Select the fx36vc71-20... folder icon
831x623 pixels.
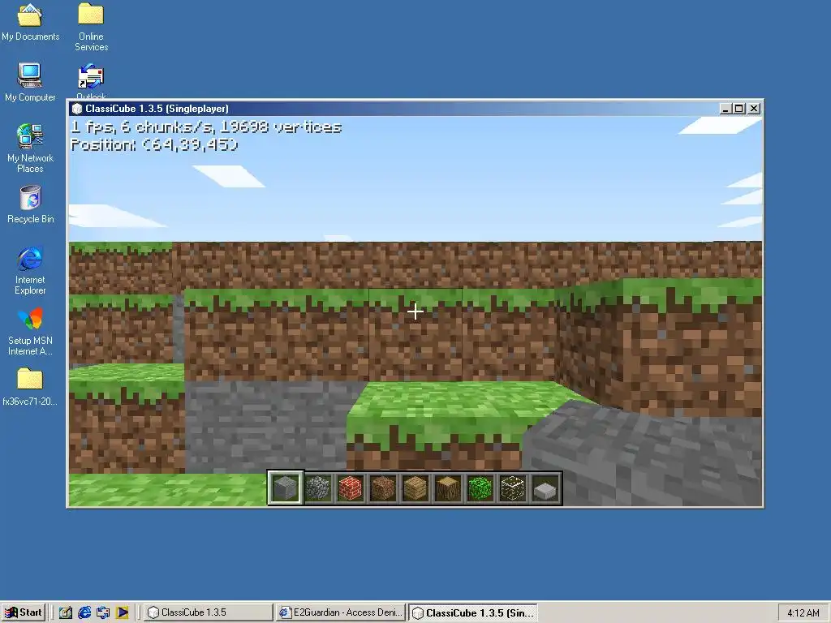pos(30,387)
